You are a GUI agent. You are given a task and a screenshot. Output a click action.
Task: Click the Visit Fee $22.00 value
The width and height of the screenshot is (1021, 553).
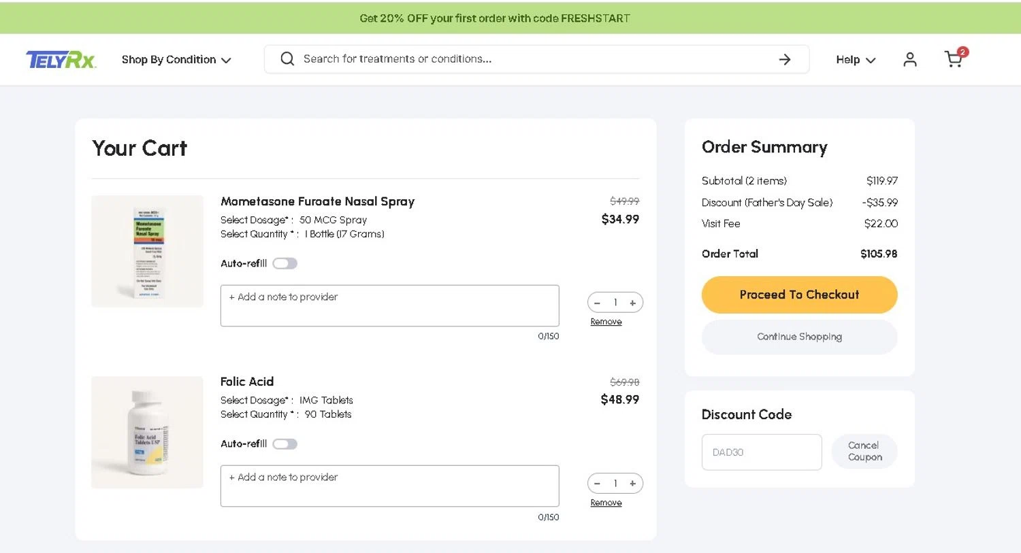pyautogui.click(x=881, y=224)
